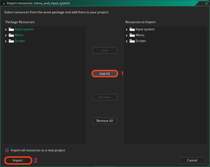
Task: Click the Remove All button
Action: click(x=104, y=121)
